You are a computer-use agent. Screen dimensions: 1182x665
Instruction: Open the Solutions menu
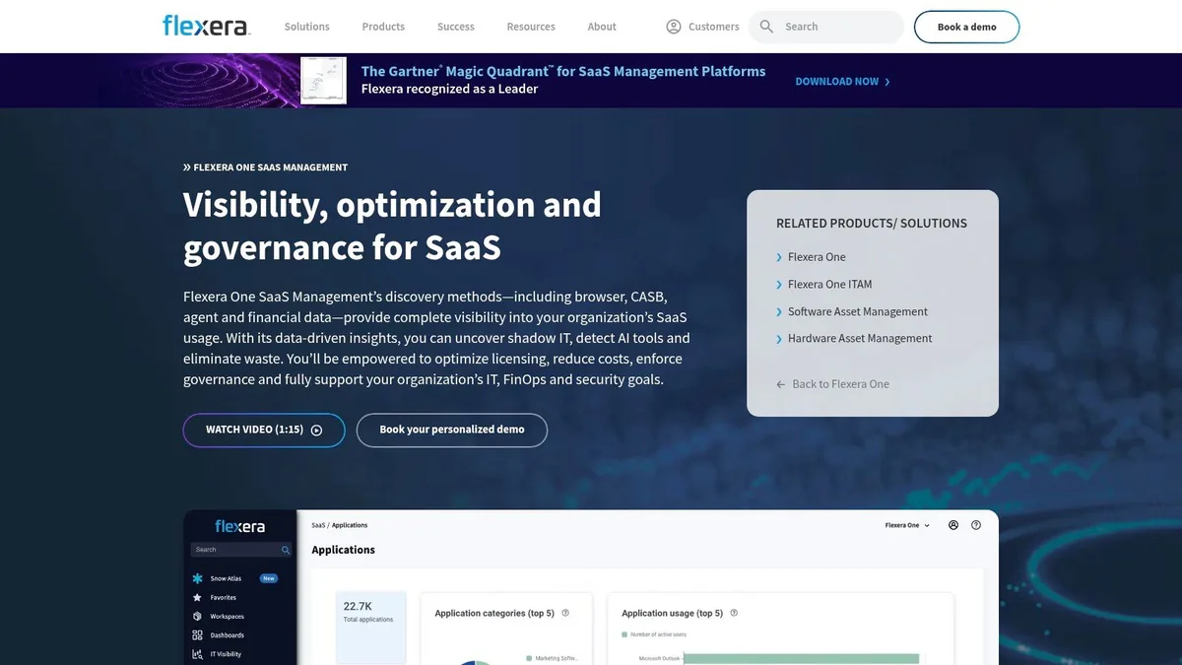(x=307, y=27)
